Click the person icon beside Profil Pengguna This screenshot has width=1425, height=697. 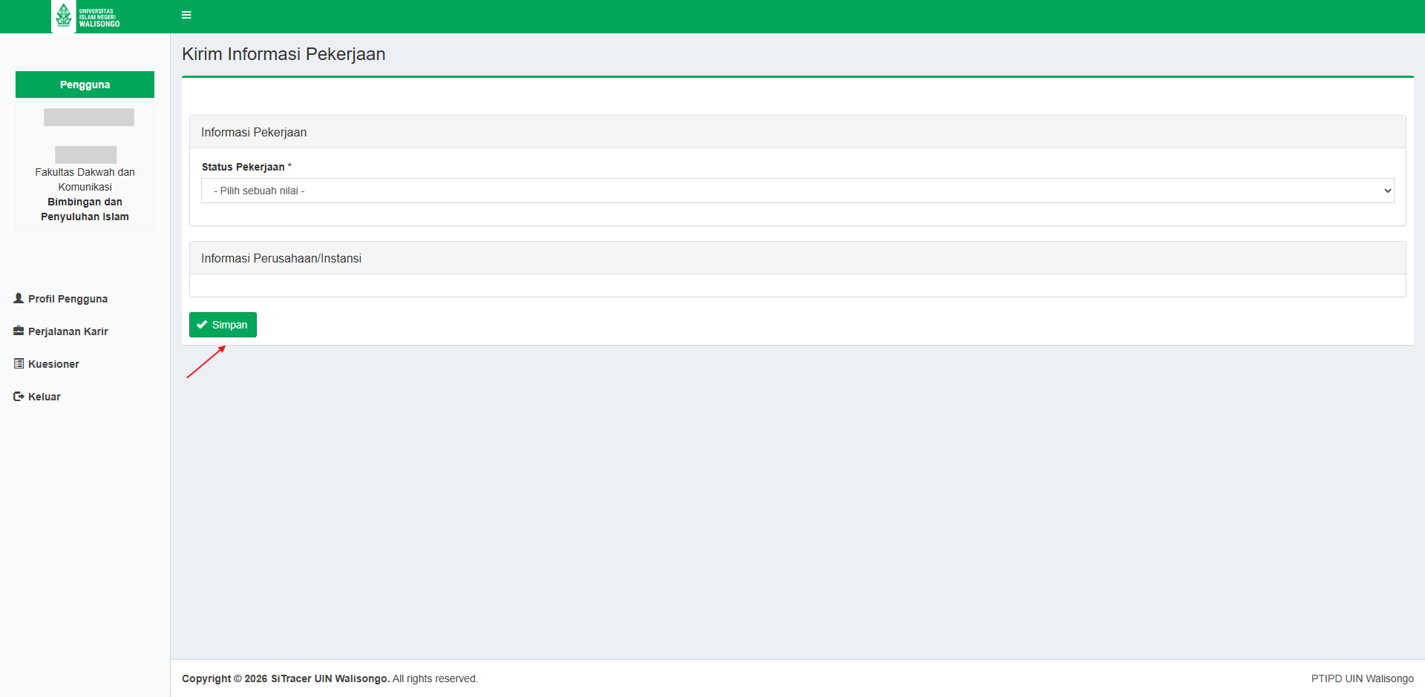[x=19, y=298]
